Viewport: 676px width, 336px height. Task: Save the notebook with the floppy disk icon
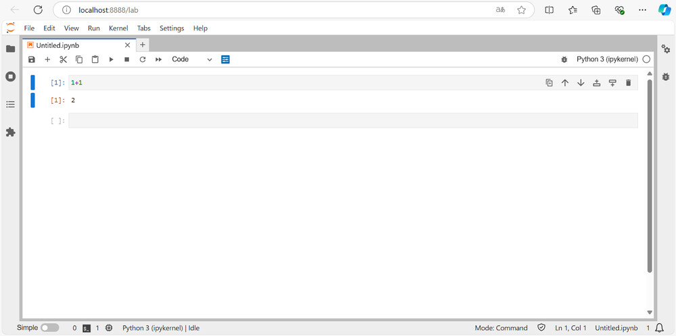pos(32,60)
